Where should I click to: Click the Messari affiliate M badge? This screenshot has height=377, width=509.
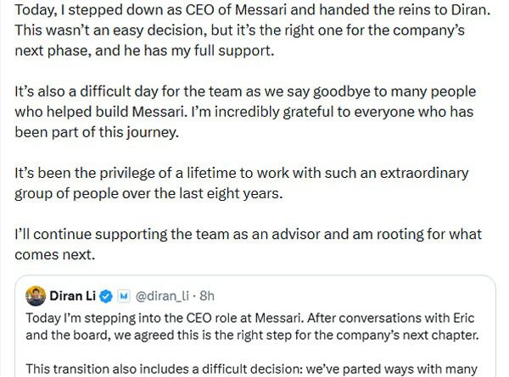point(126,297)
